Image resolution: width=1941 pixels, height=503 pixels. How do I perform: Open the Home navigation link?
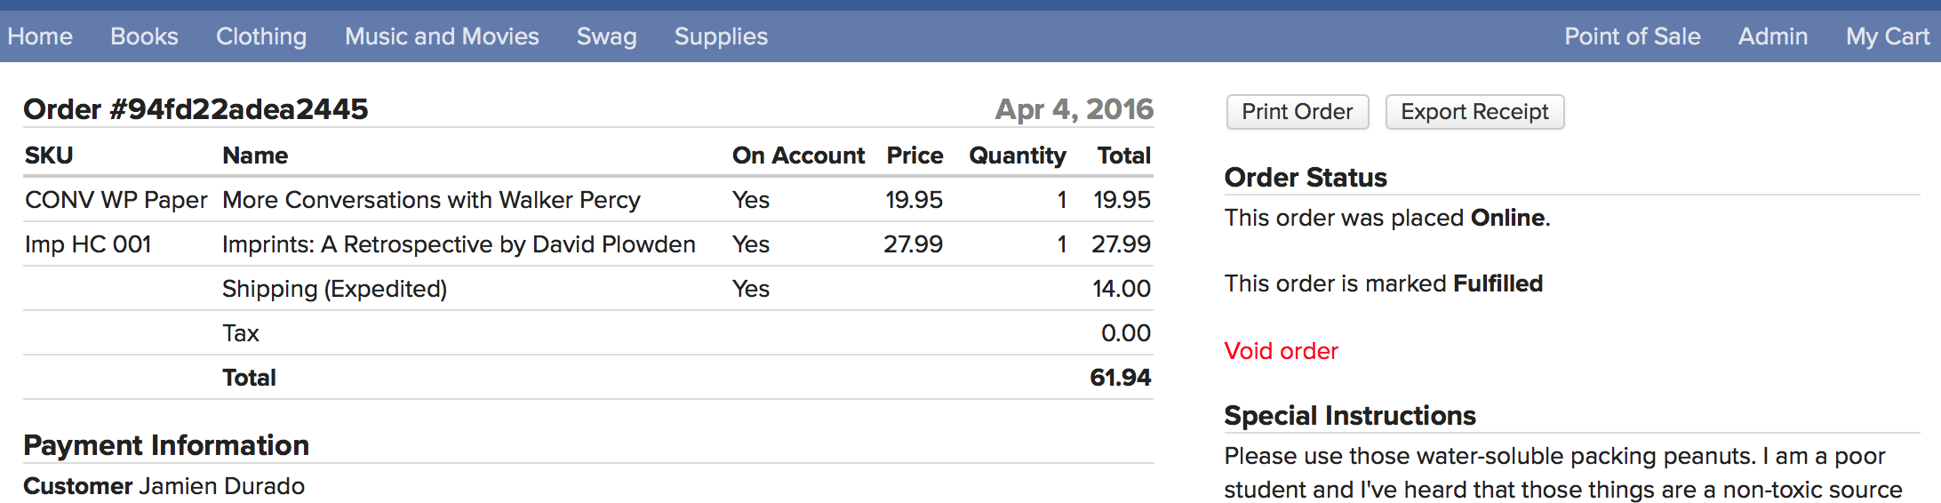(x=40, y=36)
